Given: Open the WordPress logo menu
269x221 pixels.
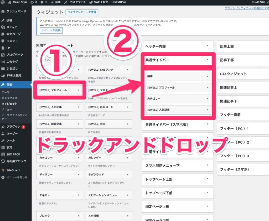Looking at the screenshot, I should [x=3, y=2].
